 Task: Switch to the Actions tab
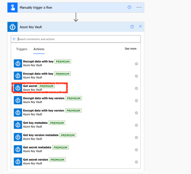[x=39, y=49]
